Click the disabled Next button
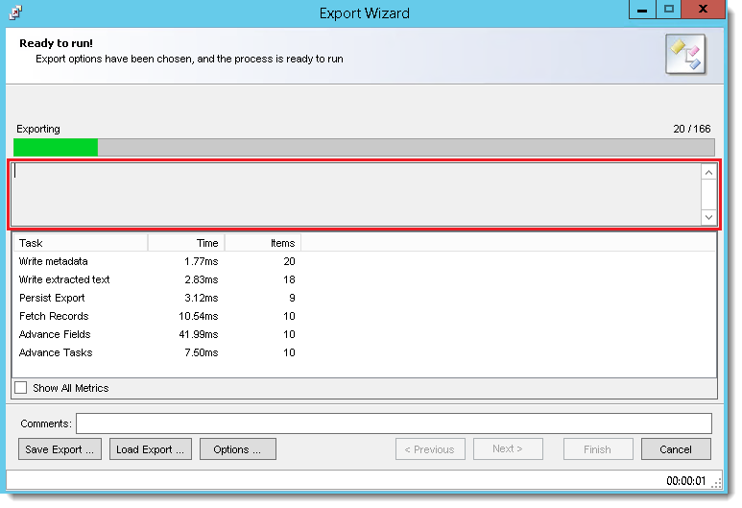The width and height of the screenshot is (742, 508). 508,448
